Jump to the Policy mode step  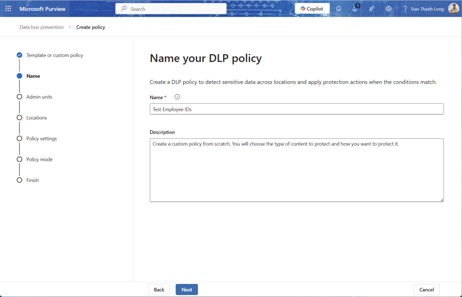pyautogui.click(x=39, y=160)
